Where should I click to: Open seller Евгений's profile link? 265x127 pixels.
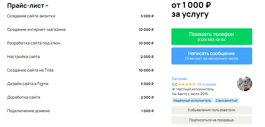coord(179,79)
